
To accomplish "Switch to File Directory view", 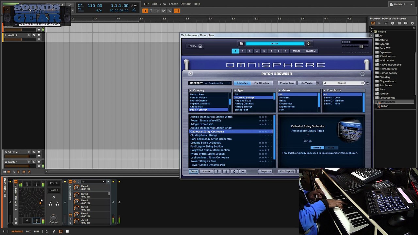I will coord(262,83).
